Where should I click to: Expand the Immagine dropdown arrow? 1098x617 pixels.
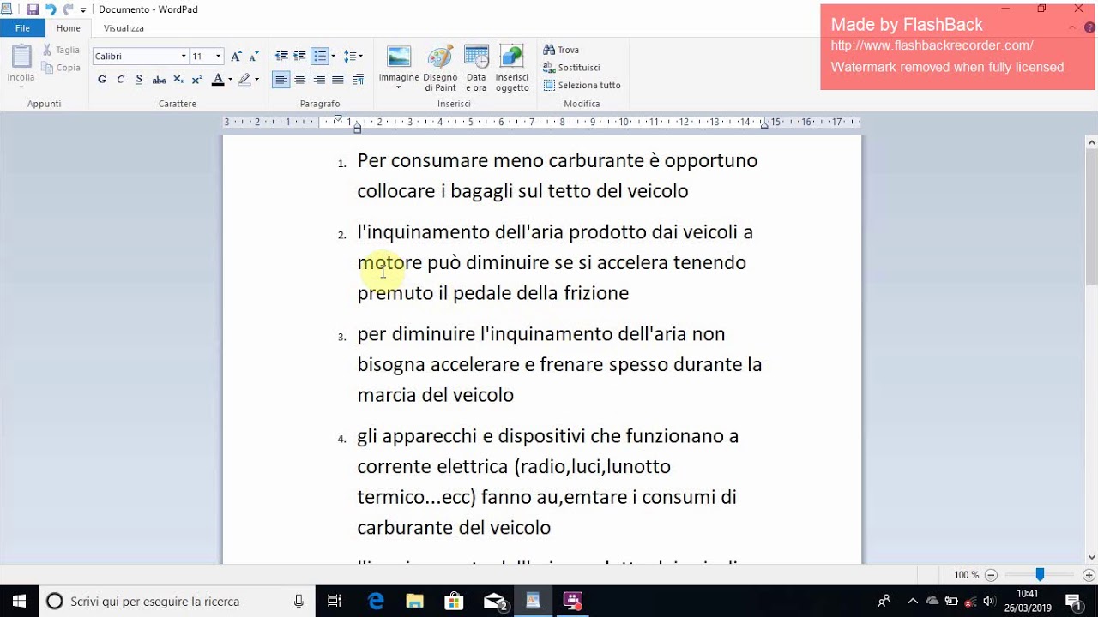(x=399, y=87)
